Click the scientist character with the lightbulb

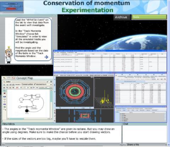coord(9,55)
